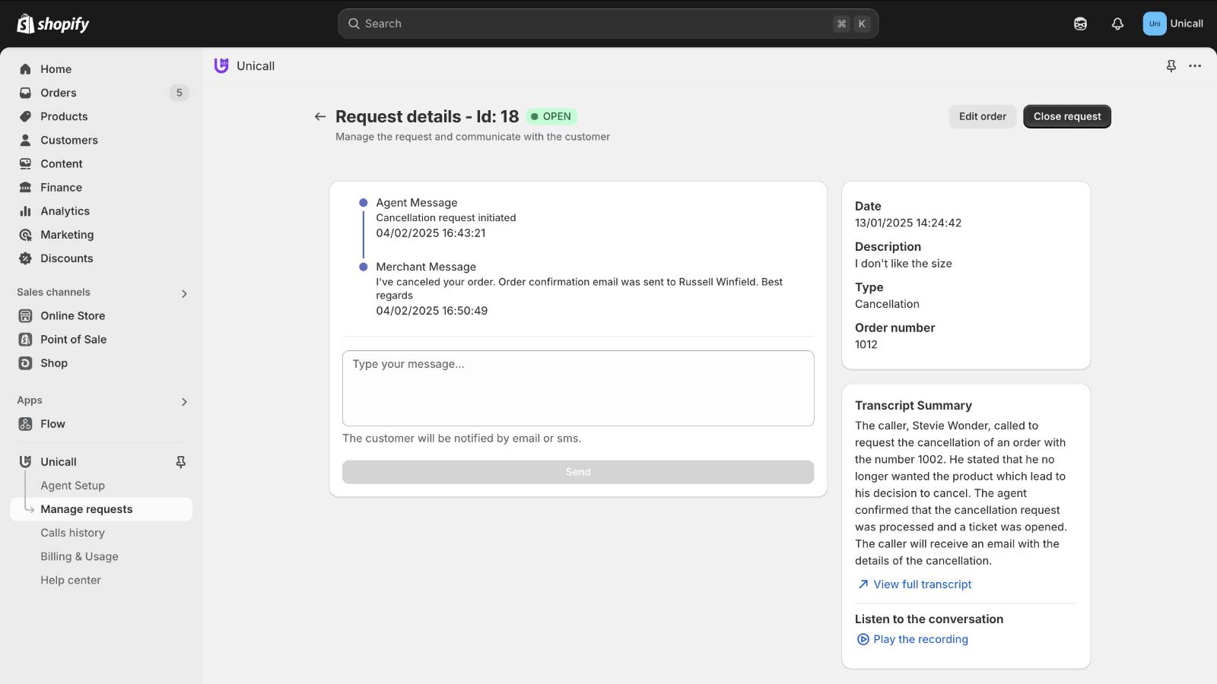Click Play the recording link
This screenshot has height=684, width=1217.
point(920,639)
